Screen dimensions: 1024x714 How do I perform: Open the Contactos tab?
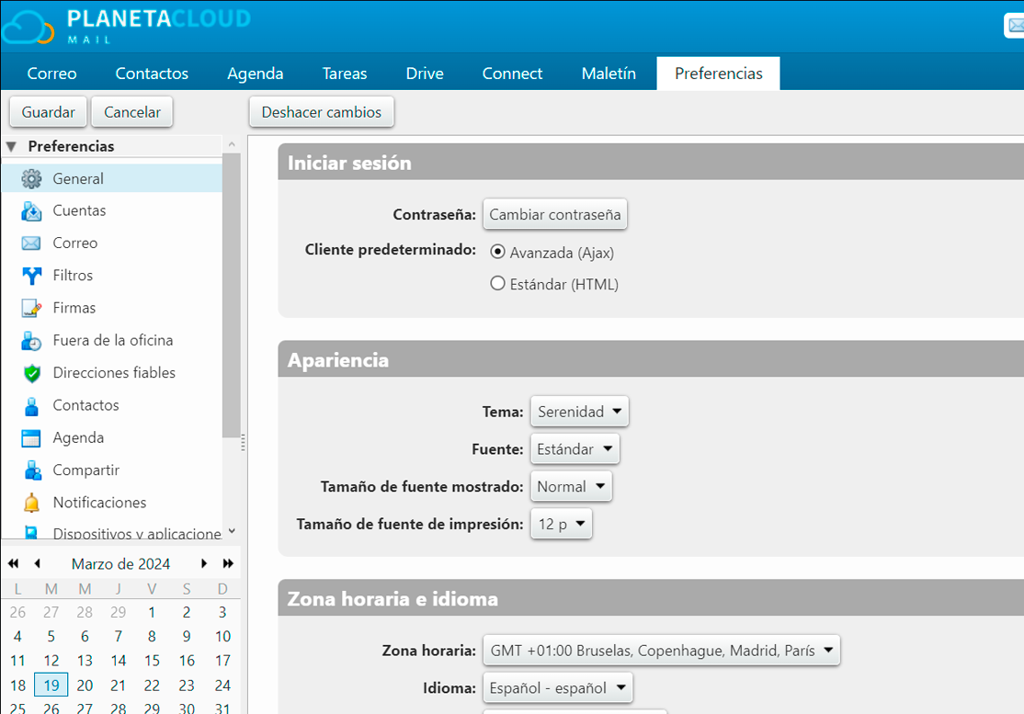[x=152, y=74]
